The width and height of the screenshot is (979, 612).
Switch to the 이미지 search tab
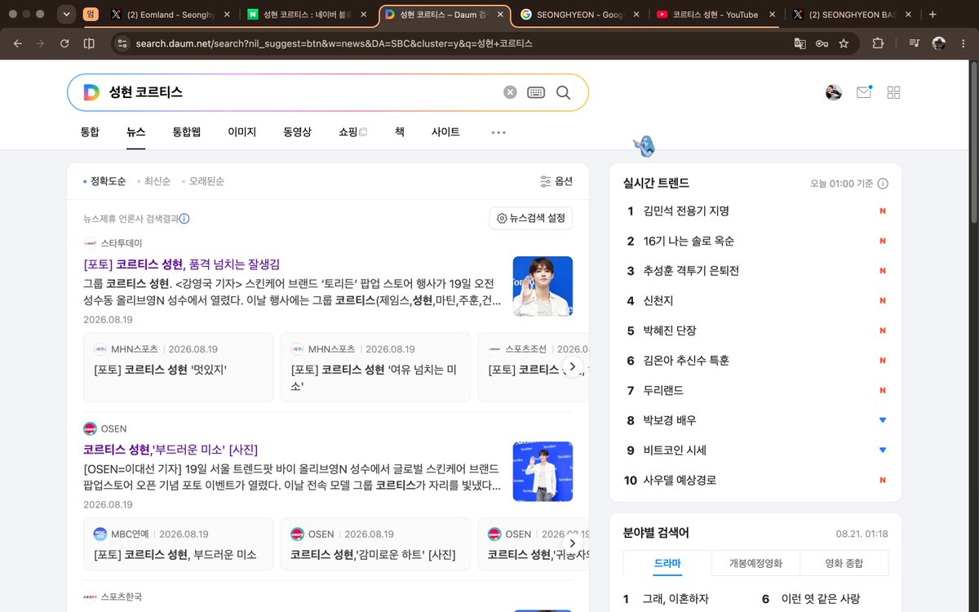(242, 131)
